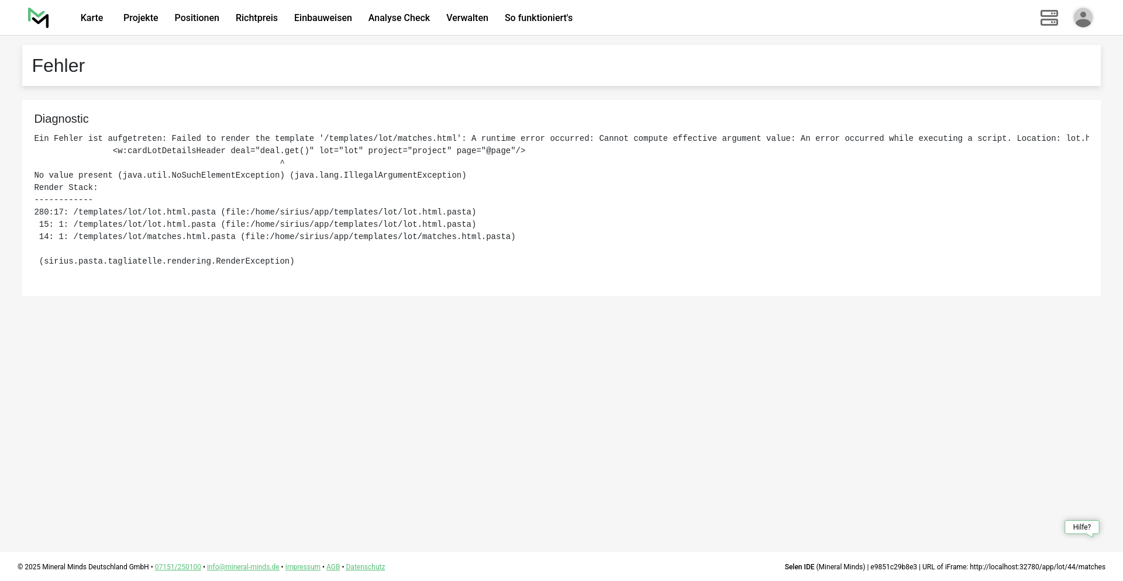This screenshot has width=1123, height=581.
Task: Click the info@mineral-minds.de email link
Action: [243, 567]
